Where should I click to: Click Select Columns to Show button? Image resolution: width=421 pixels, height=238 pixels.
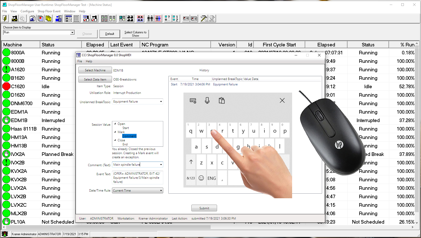click(135, 34)
